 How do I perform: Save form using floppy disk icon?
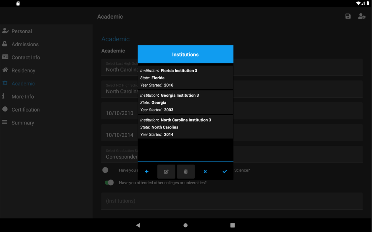point(348,17)
